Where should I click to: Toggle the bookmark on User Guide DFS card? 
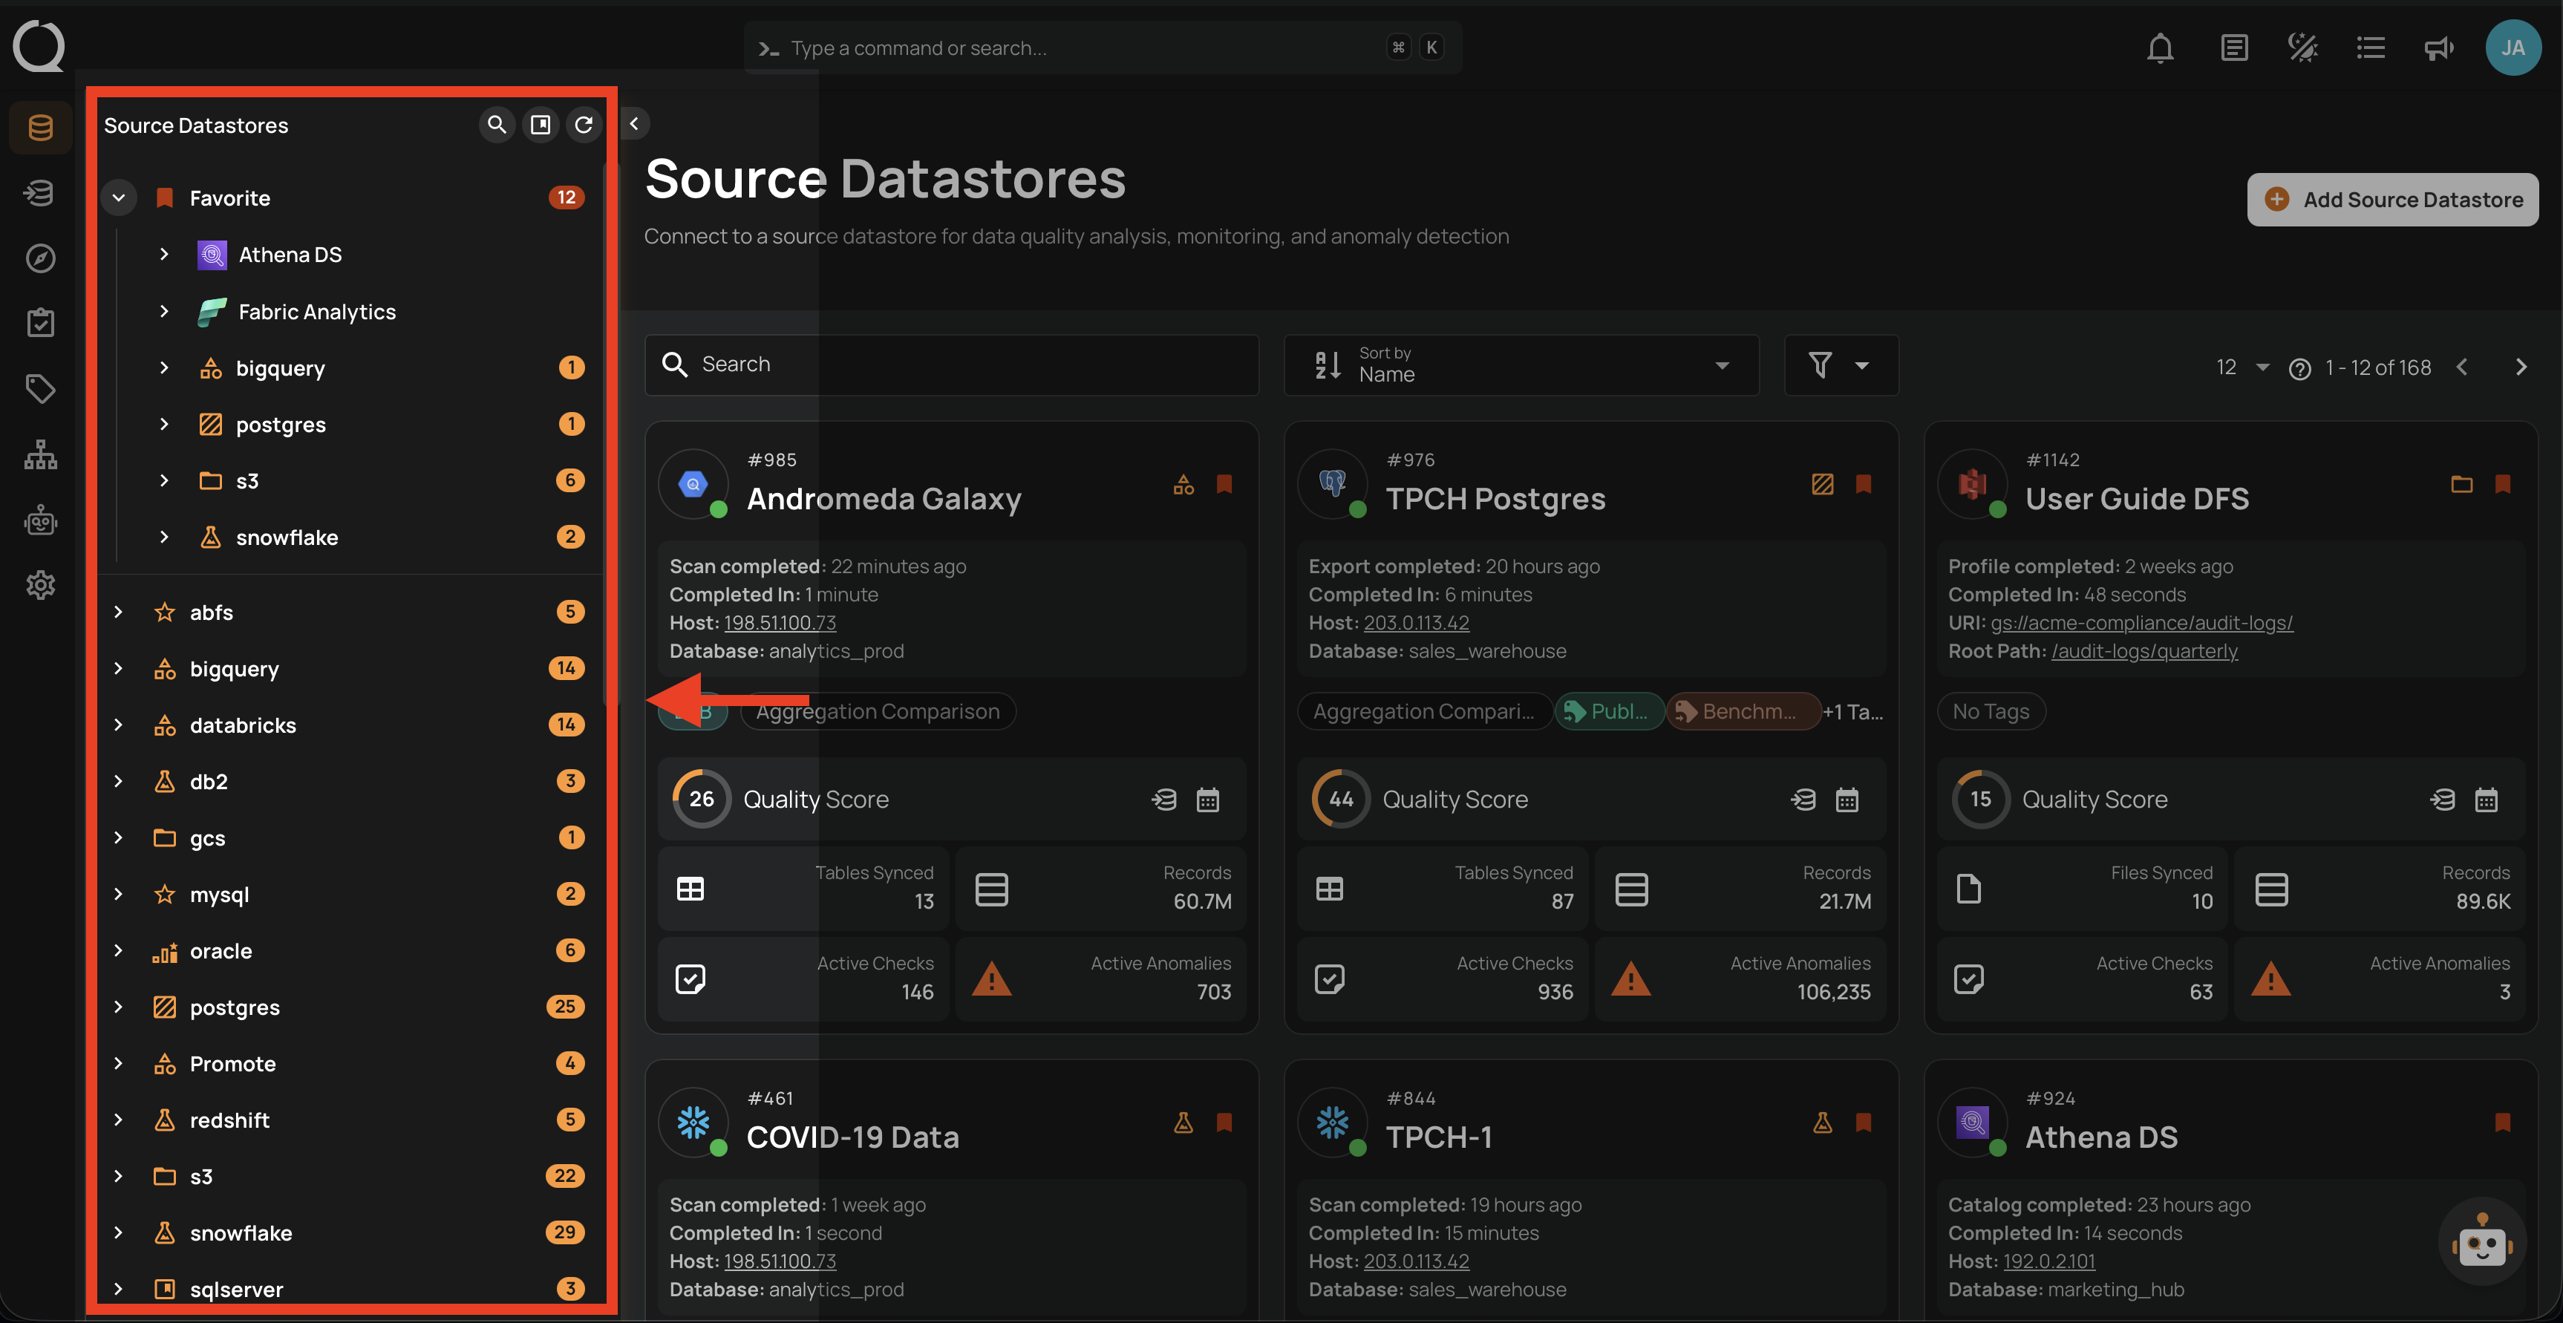(2504, 485)
